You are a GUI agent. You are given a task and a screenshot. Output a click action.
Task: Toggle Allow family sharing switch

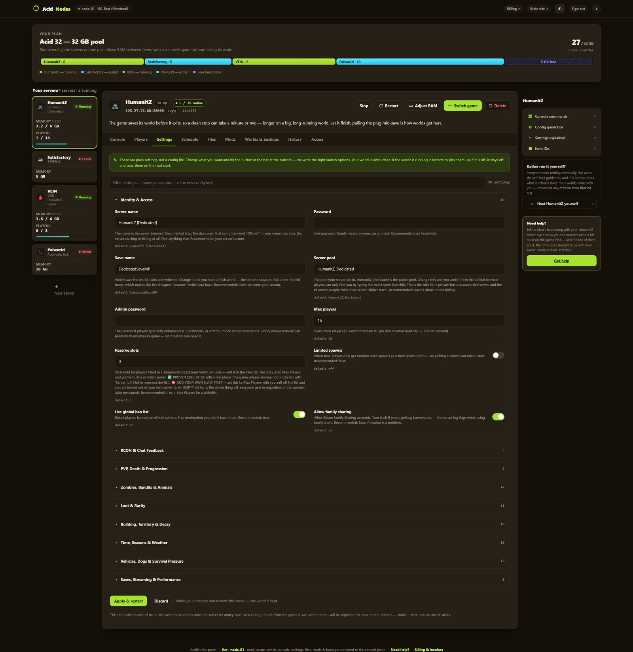coord(498,417)
